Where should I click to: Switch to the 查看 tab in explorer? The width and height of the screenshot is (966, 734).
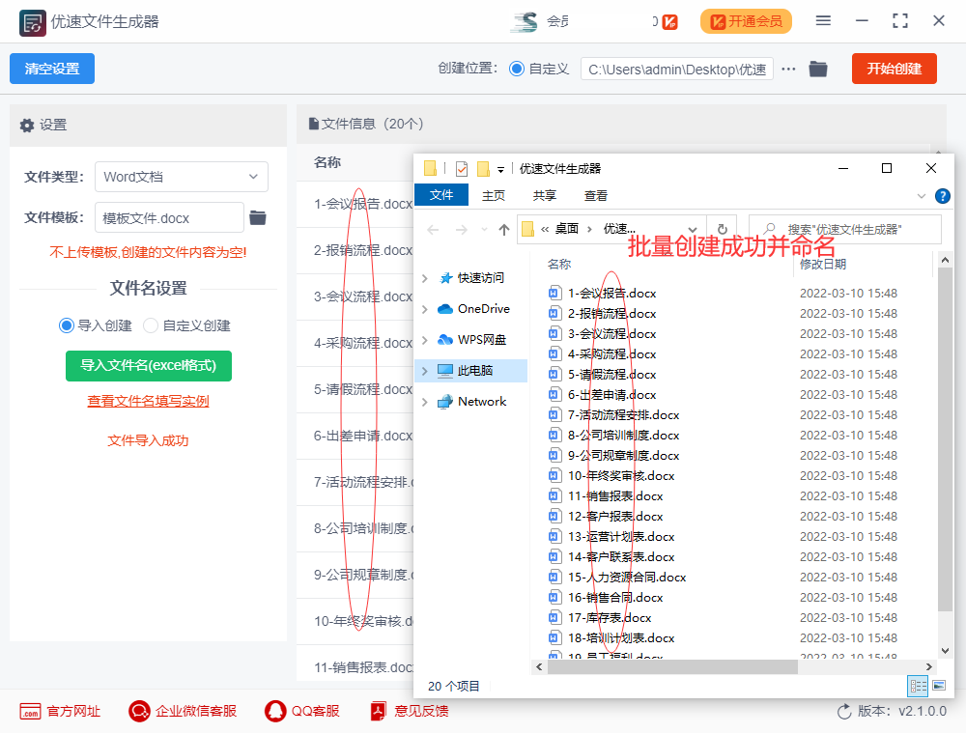pyautogui.click(x=596, y=195)
